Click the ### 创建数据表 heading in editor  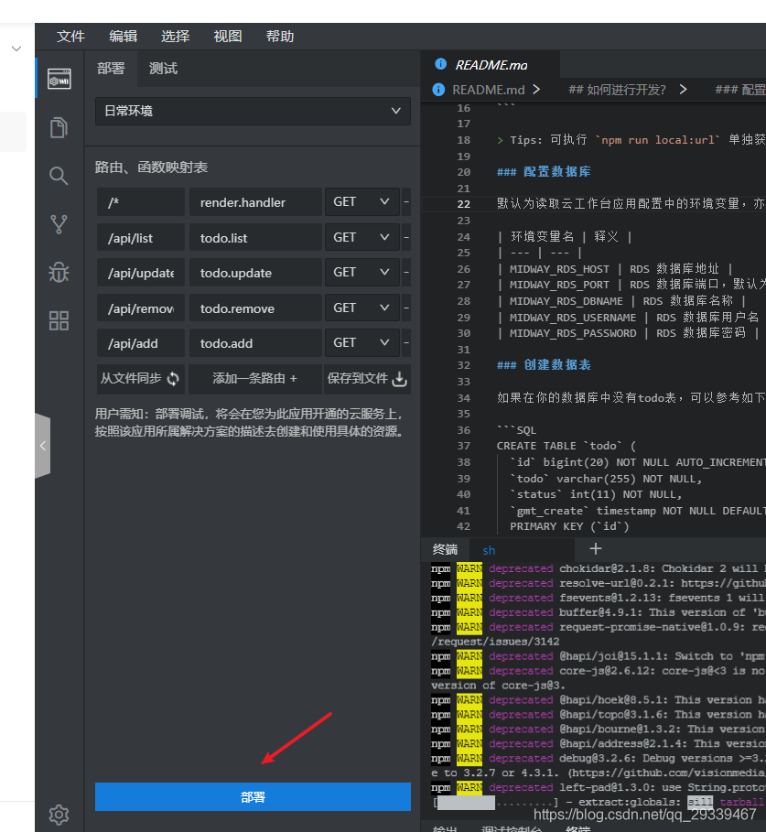544,364
